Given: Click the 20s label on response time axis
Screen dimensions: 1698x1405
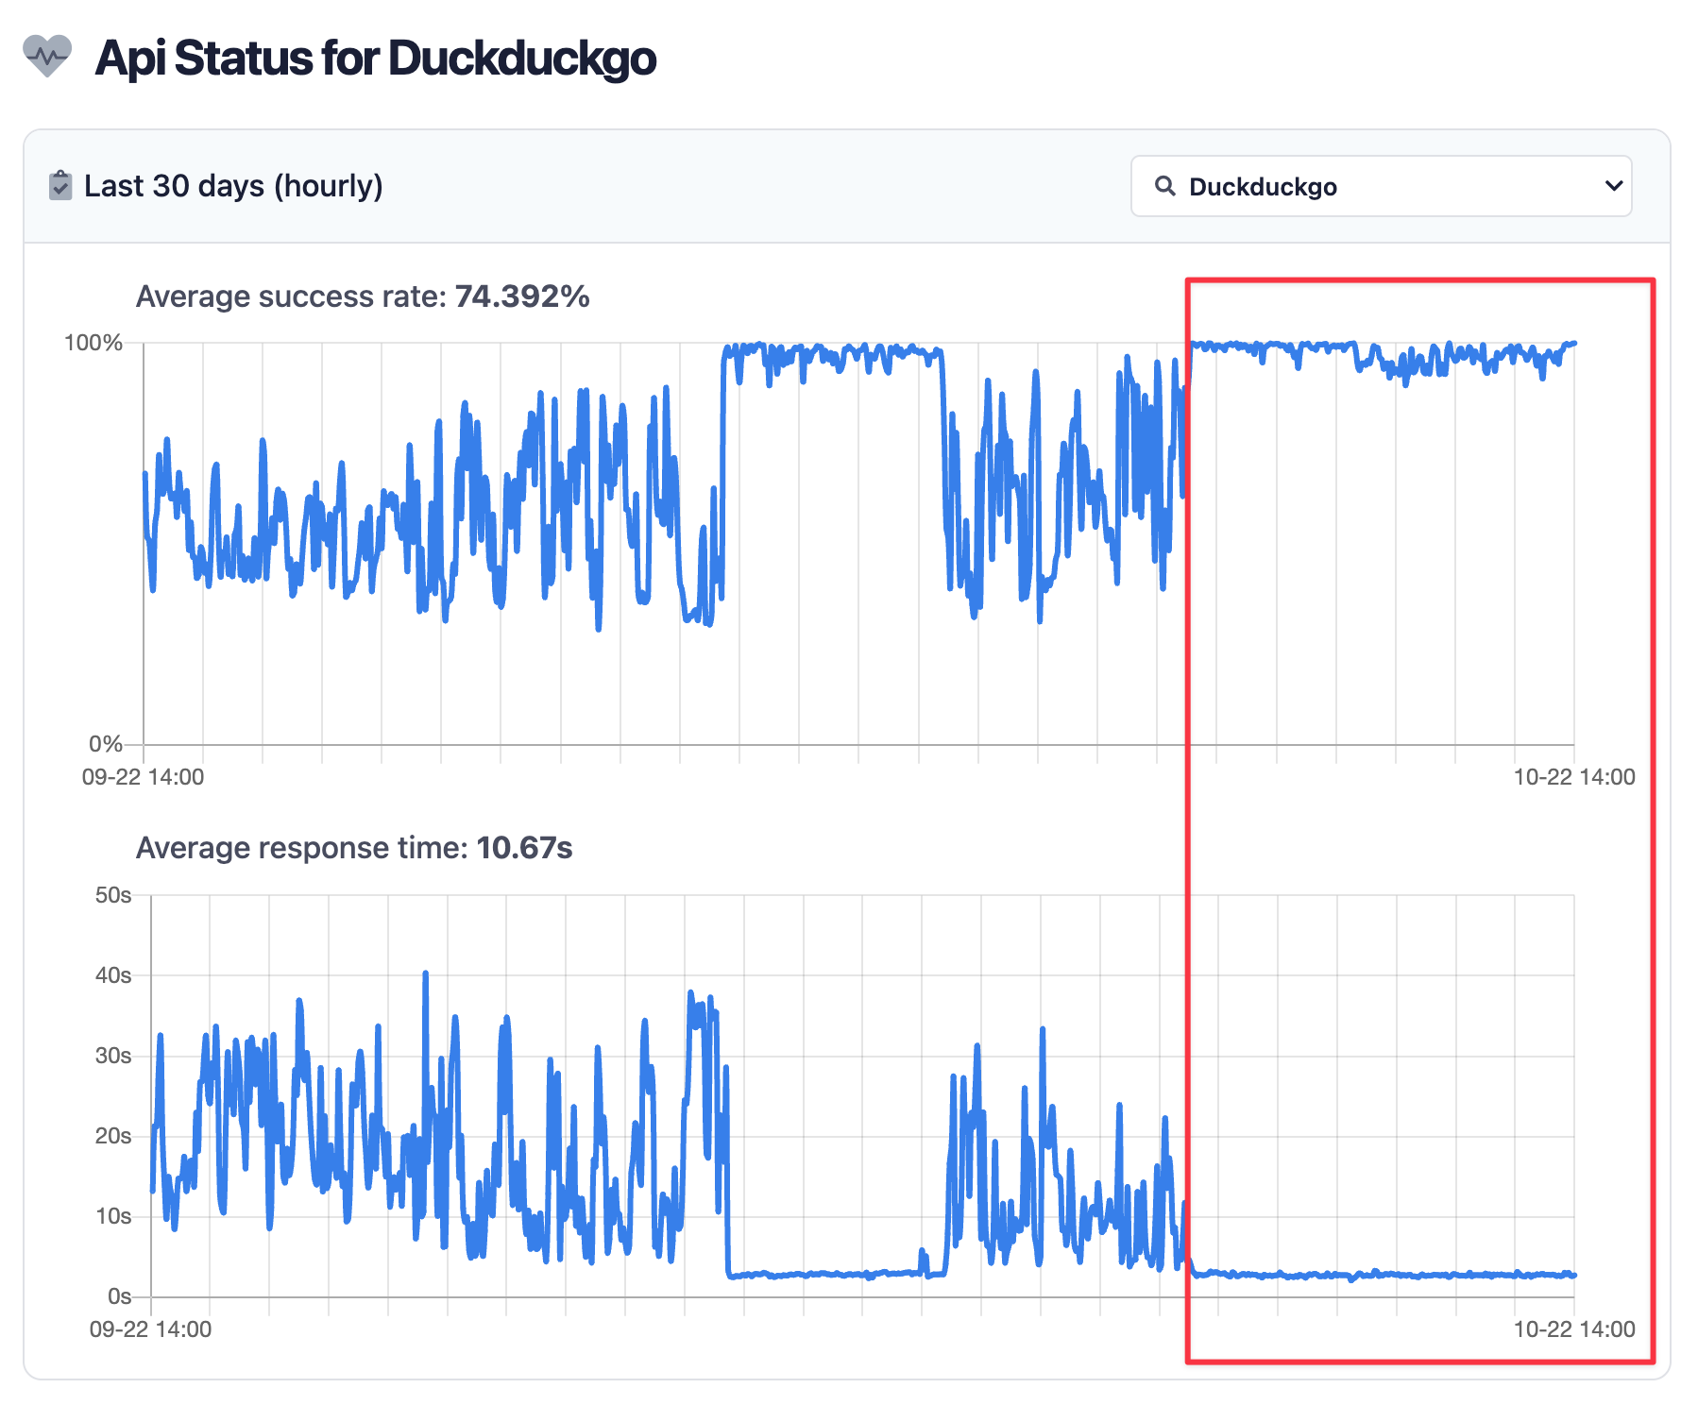Looking at the screenshot, I should [113, 1136].
